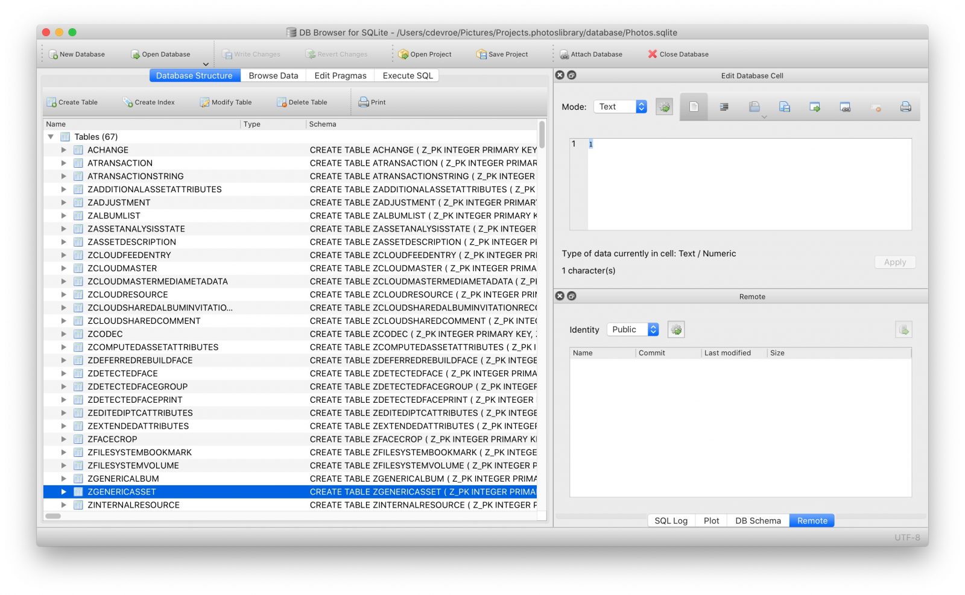Click the New Database toolbar icon

point(54,54)
